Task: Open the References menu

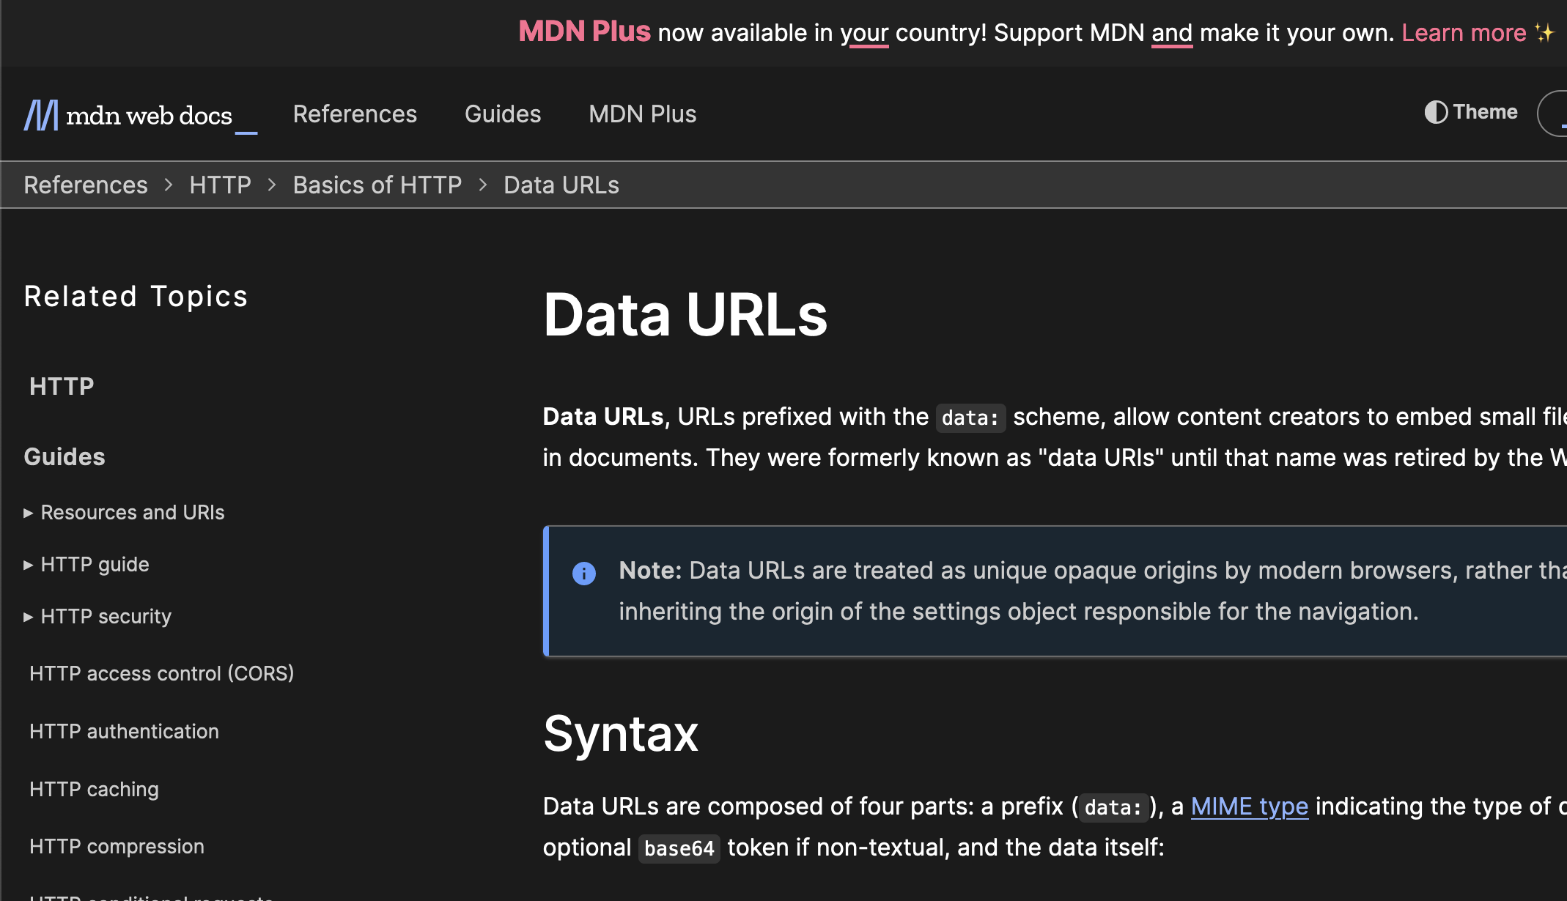Action: tap(355, 114)
